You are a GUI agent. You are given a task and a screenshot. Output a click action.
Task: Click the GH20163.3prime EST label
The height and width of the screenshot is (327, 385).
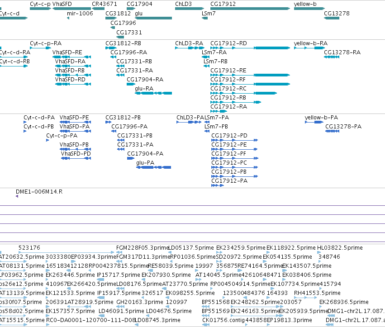point(140,302)
